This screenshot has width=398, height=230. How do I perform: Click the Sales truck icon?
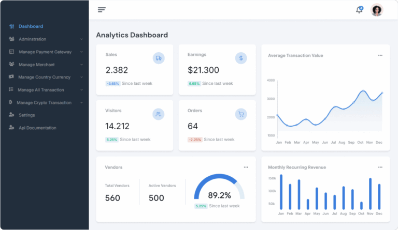point(159,58)
